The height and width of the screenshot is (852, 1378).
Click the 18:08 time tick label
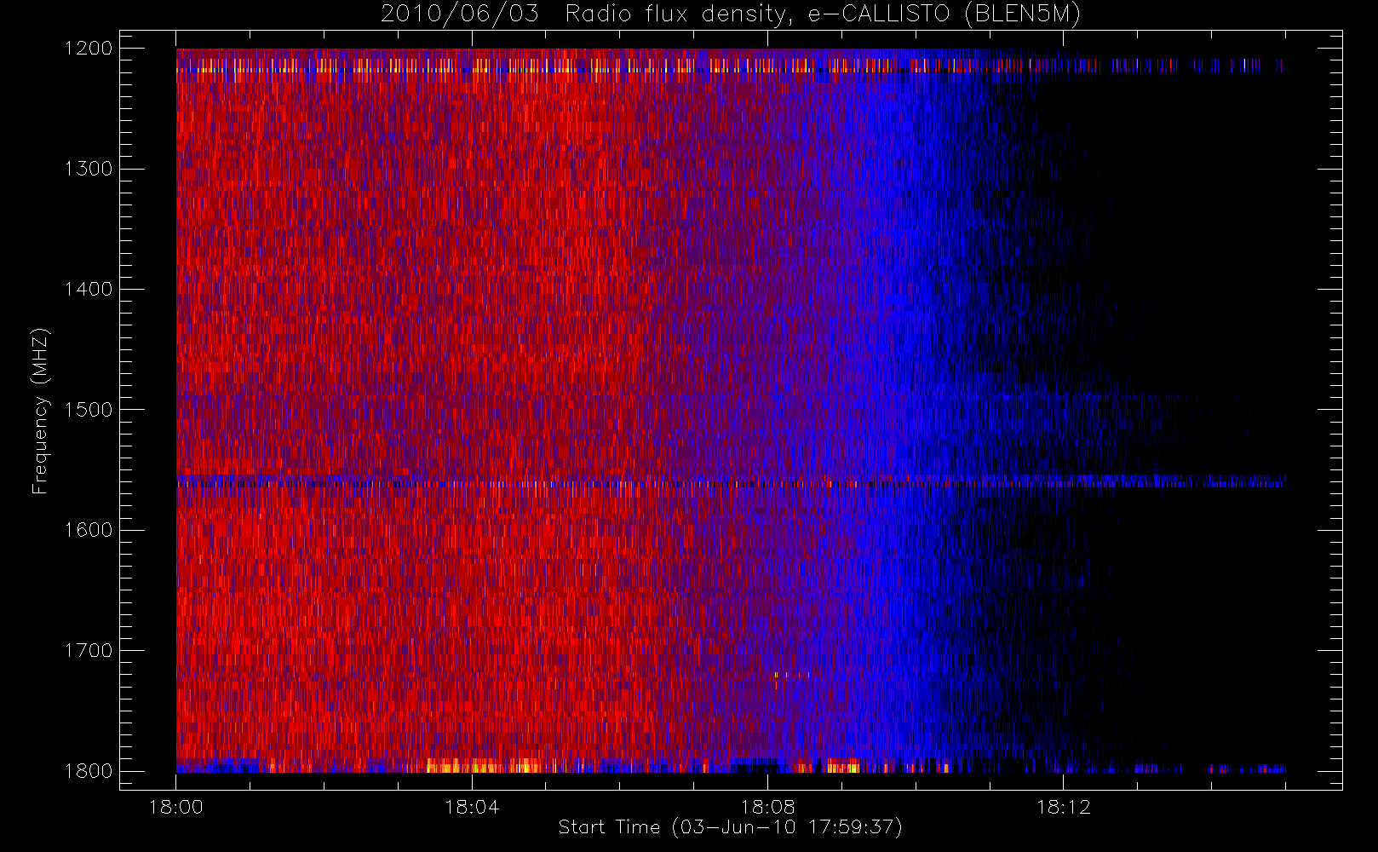(x=767, y=807)
